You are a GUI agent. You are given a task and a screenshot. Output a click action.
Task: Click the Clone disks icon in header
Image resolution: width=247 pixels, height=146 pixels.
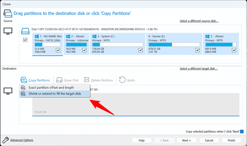point(8,14)
